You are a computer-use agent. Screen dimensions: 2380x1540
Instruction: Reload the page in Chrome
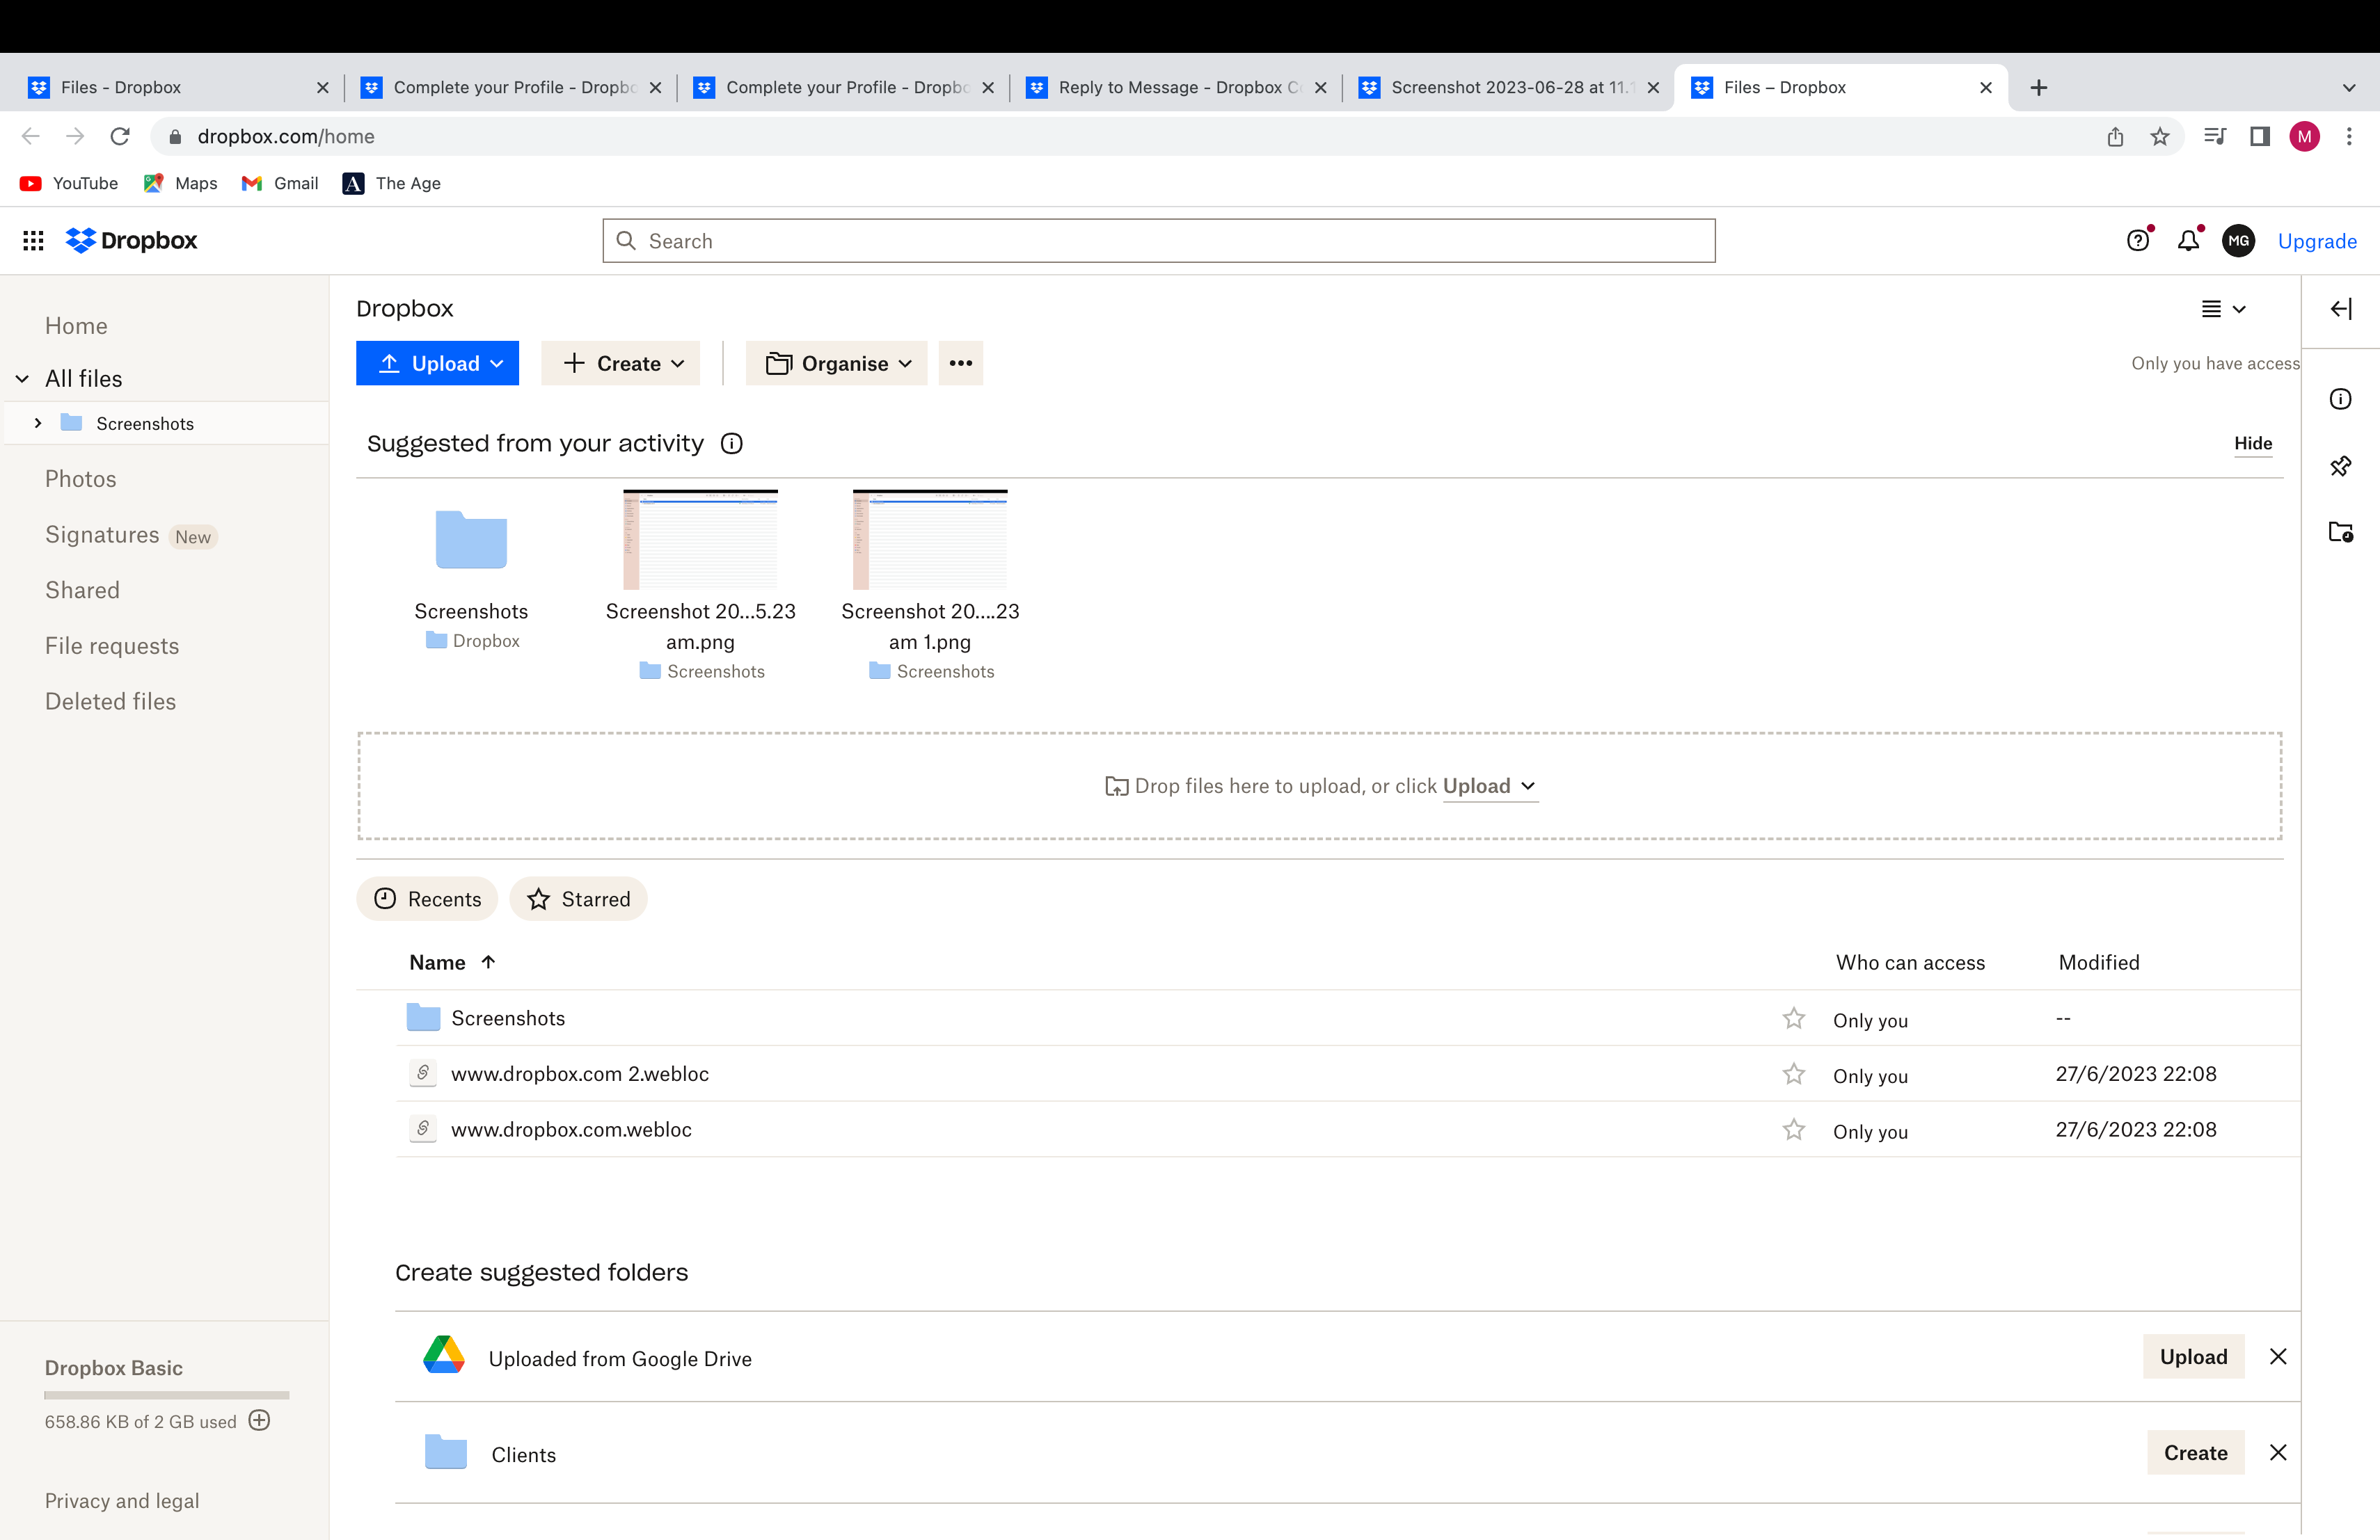120,137
